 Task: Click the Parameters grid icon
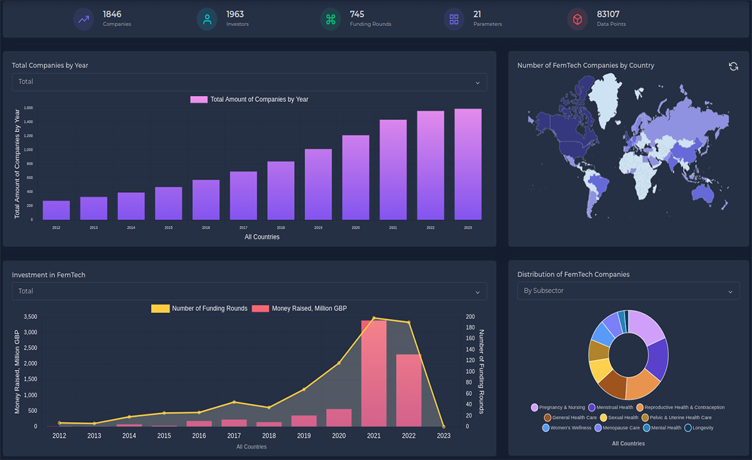pos(453,19)
